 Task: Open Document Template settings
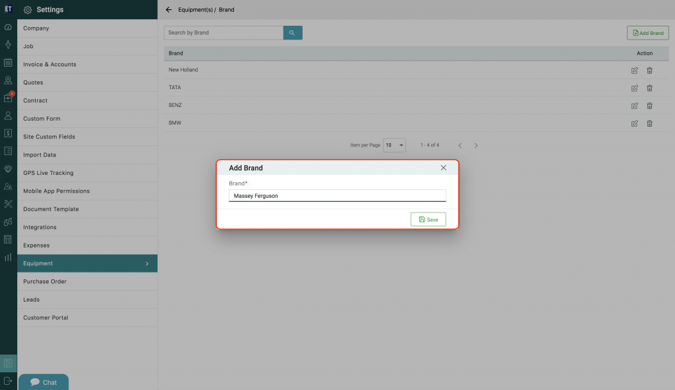pos(88,209)
